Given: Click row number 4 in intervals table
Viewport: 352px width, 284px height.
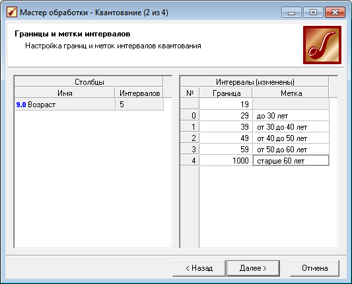Looking at the screenshot, I should pyautogui.click(x=190, y=161).
